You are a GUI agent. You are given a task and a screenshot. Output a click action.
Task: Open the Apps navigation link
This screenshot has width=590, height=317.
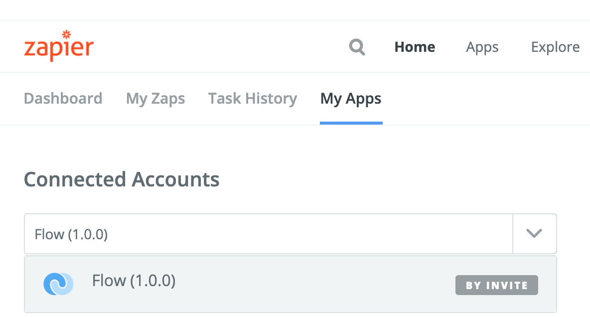click(482, 47)
